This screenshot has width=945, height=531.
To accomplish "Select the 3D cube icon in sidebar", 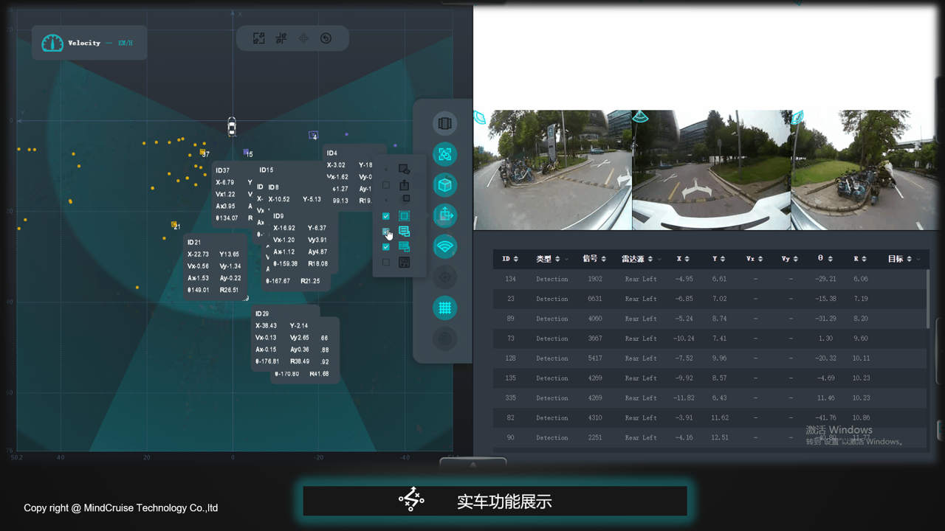I will tap(444, 185).
